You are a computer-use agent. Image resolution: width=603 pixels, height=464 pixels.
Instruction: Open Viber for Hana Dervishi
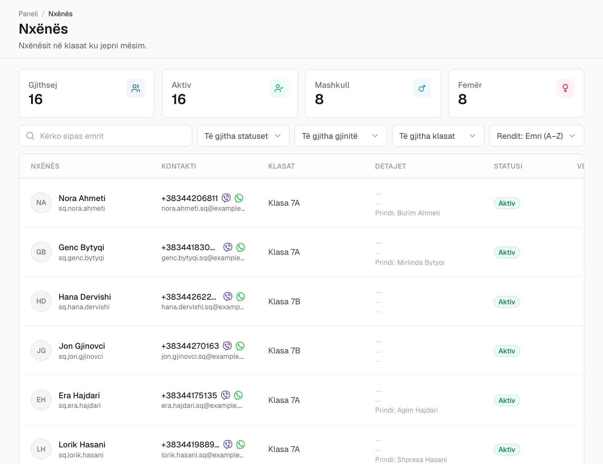click(228, 297)
